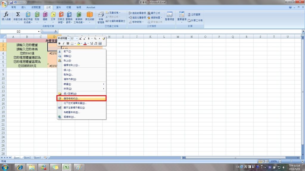Click the fx button beside formula bar
The height and width of the screenshot is (171, 305).
pyautogui.click(x=56, y=31)
